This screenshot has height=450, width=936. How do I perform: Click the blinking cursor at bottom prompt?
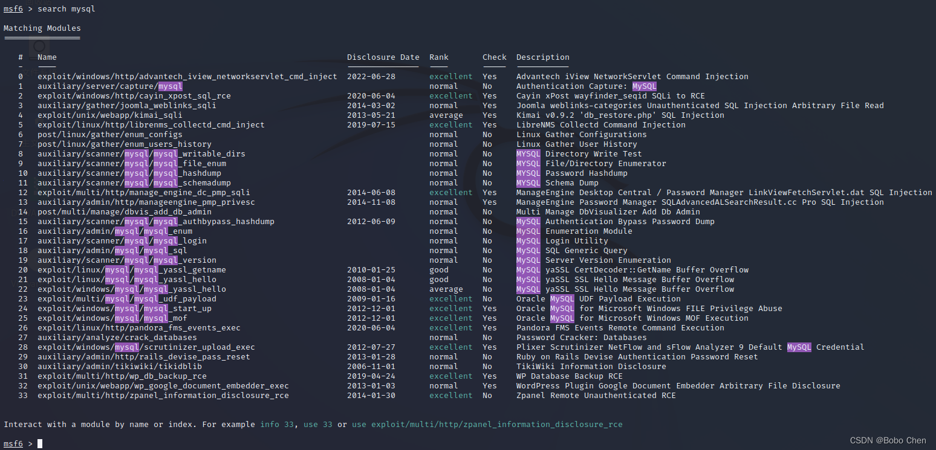click(x=39, y=443)
